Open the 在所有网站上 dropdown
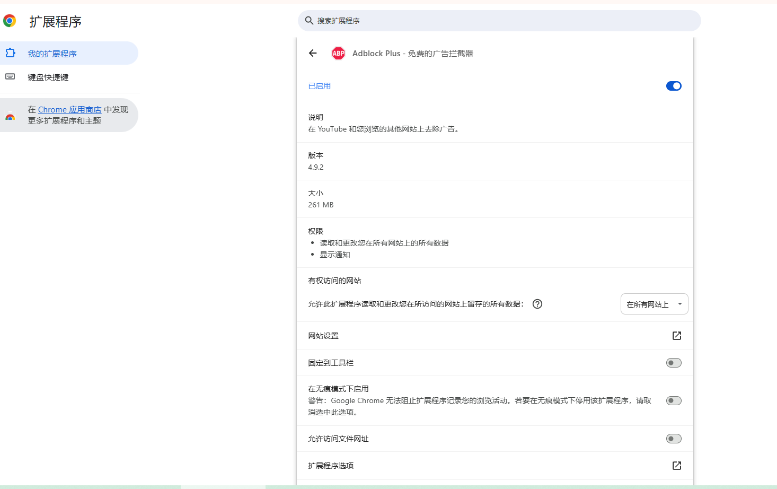 coord(654,304)
